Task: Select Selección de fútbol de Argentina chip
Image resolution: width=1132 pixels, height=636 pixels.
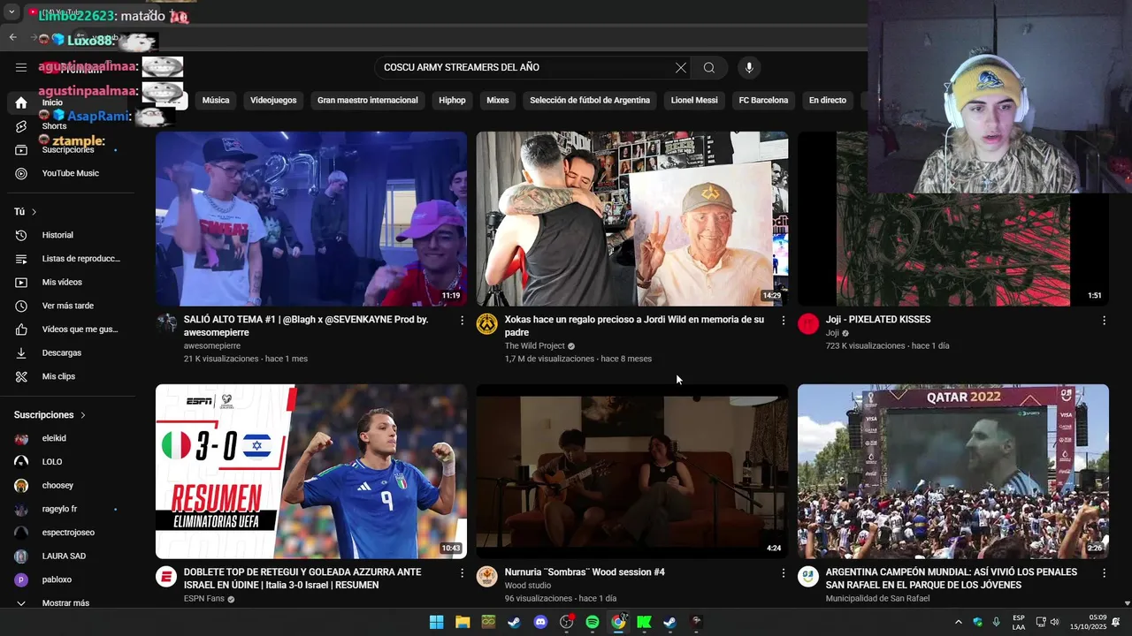Action: 590,101
